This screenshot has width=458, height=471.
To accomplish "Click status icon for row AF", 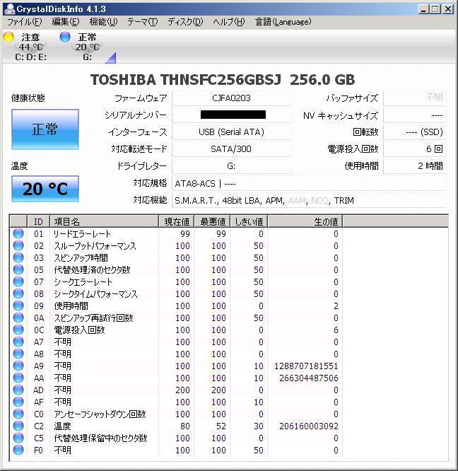I will coord(18,402).
